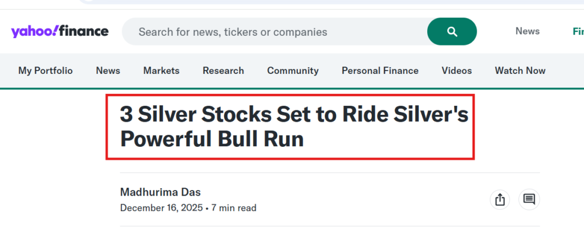Click the December 16, 2025 date
Viewport: 584px width, 244px height.
(161, 208)
